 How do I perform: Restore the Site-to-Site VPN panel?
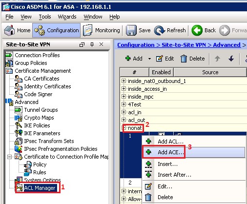(x=82, y=44)
